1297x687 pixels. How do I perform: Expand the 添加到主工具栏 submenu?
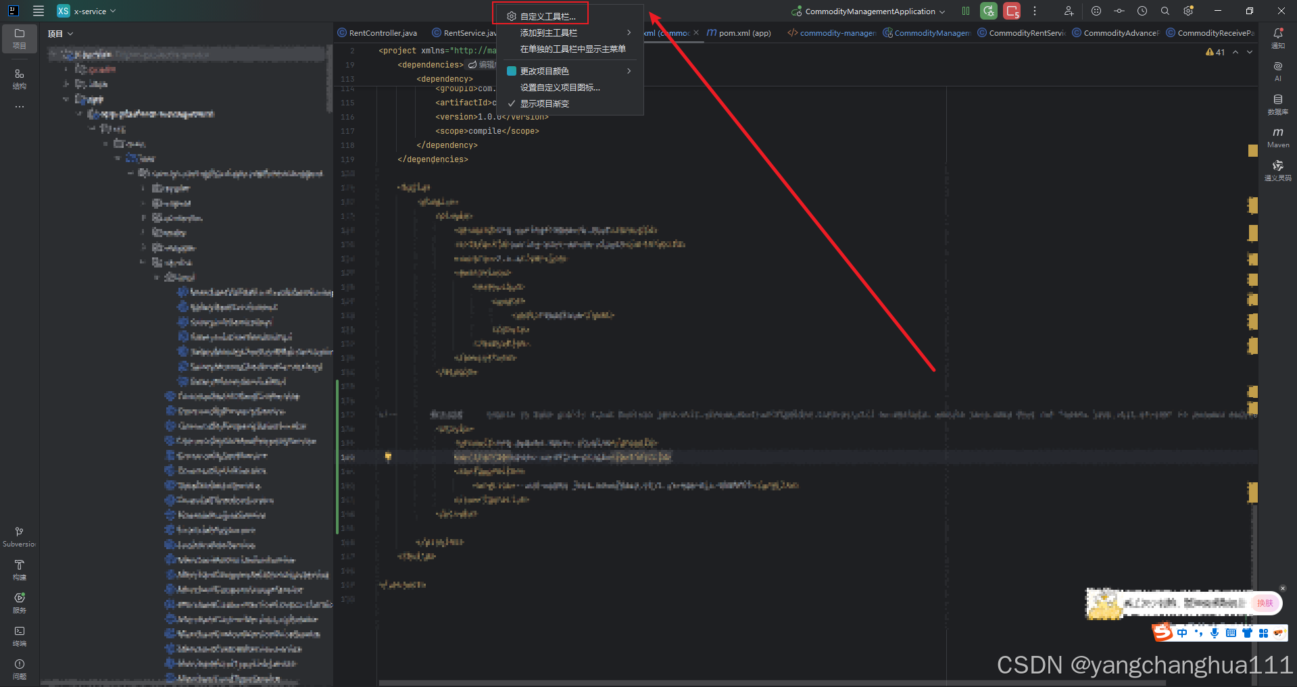(570, 32)
